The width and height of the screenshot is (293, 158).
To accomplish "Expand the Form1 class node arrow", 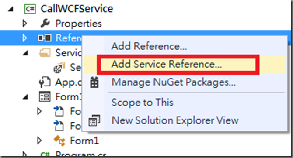I will pyautogui.click(x=39, y=141).
